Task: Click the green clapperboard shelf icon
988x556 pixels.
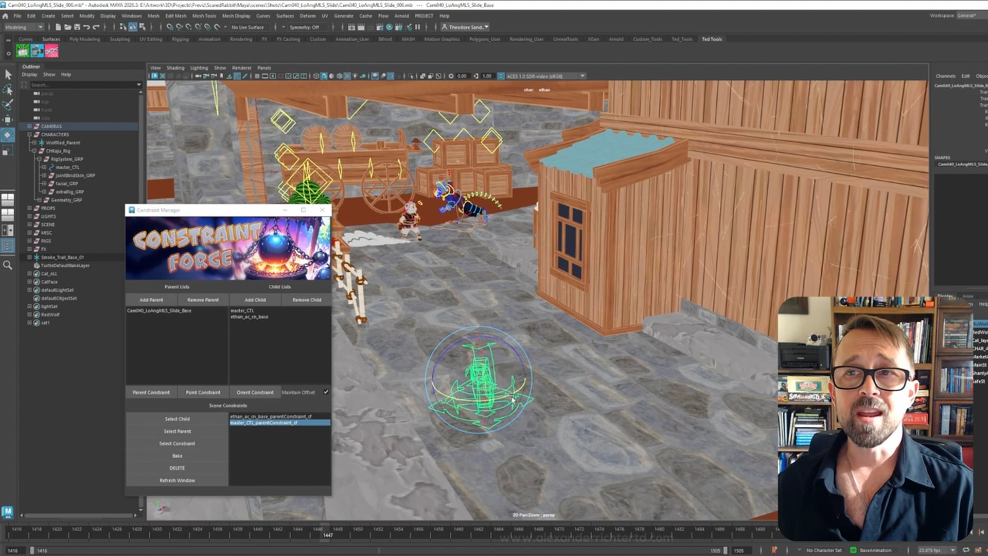Action: (x=23, y=50)
